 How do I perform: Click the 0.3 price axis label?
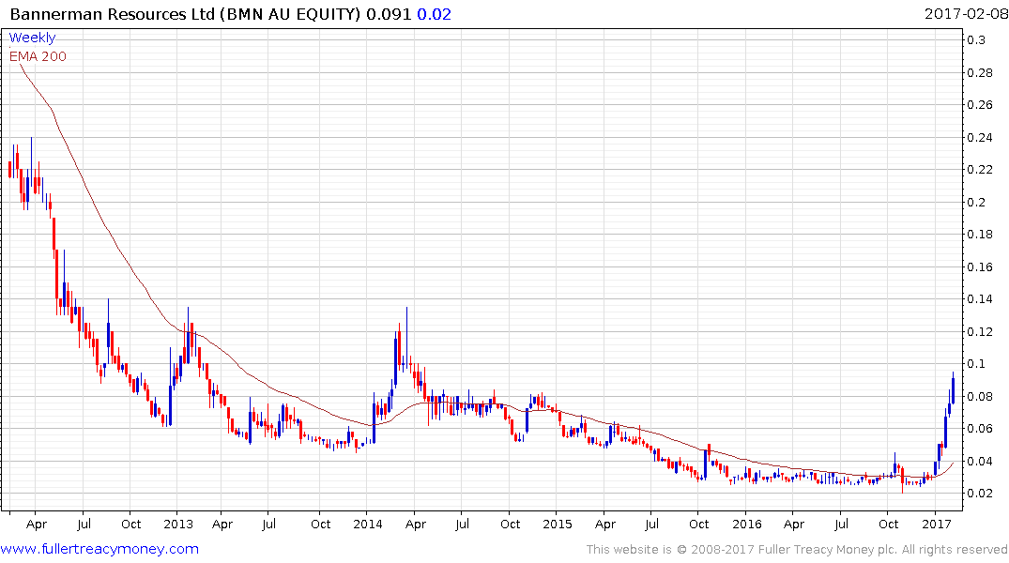(x=976, y=40)
